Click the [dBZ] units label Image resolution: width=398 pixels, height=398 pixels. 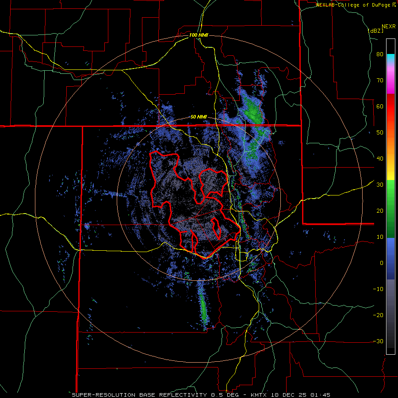point(375,31)
